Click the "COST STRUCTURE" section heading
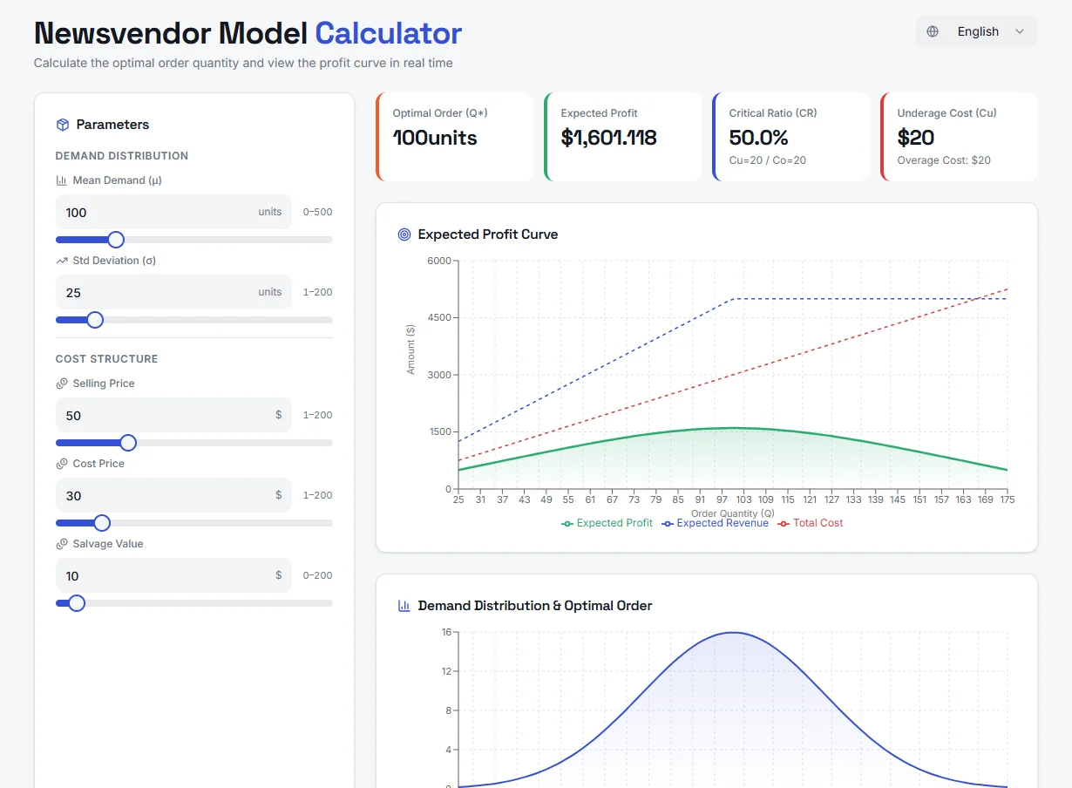Viewport: 1072px width, 788px height. (107, 359)
